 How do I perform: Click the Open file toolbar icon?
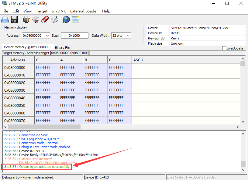pyautogui.click(x=5, y=20)
